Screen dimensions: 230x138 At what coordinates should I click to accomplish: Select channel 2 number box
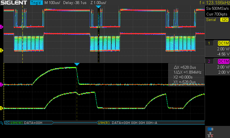pyautogui.click(x=209, y=61)
